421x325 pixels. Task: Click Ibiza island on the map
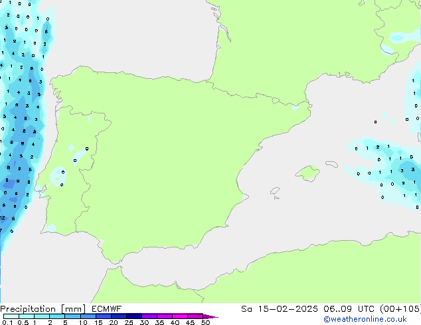pyautogui.click(x=275, y=191)
